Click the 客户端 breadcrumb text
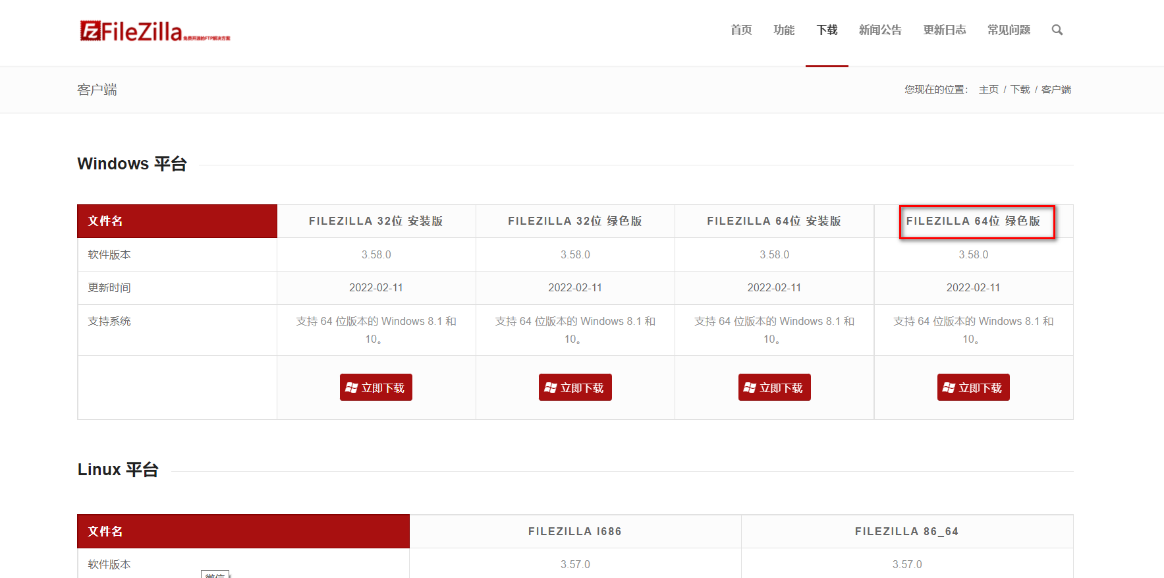Viewport: 1164px width, 578px height. (x=1056, y=90)
